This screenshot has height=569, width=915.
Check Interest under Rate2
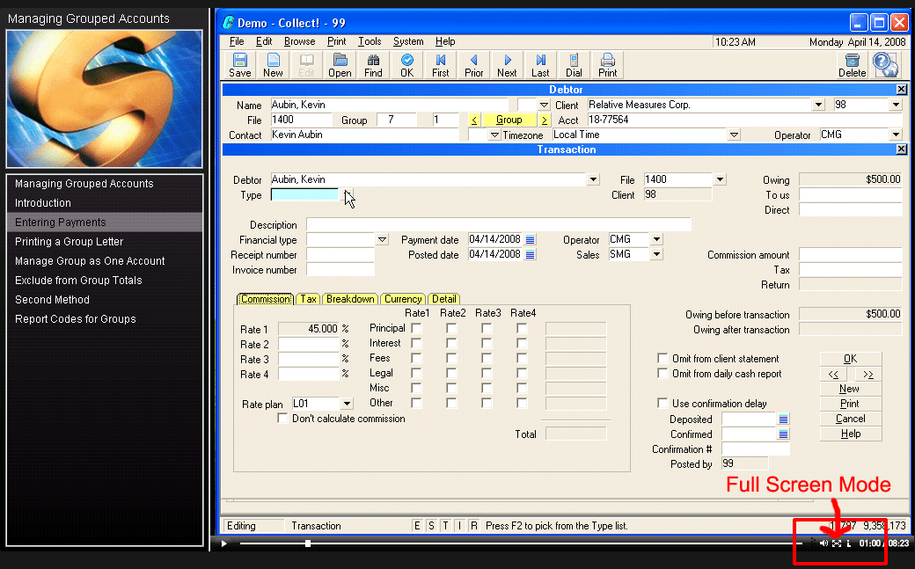[x=451, y=343]
